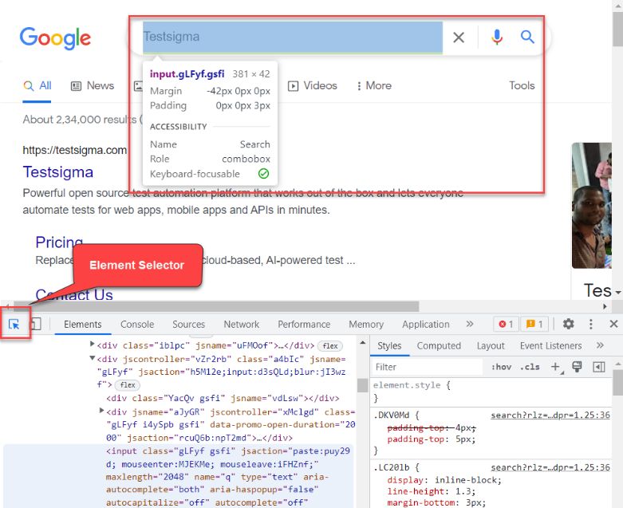623x508 pixels.
Task: Click the line-height 1.3 declaration
Action: tap(431, 492)
